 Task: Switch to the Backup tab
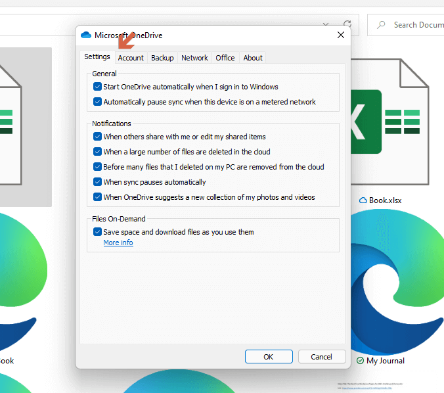162,58
